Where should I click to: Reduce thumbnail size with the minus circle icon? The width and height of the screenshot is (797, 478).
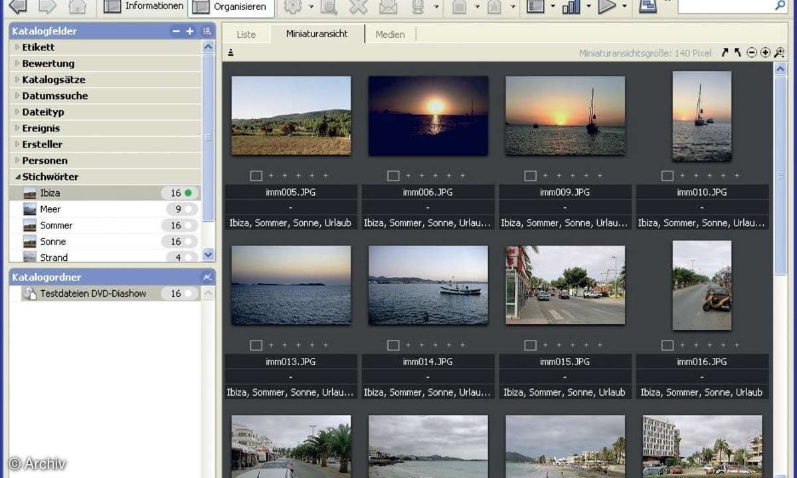752,52
